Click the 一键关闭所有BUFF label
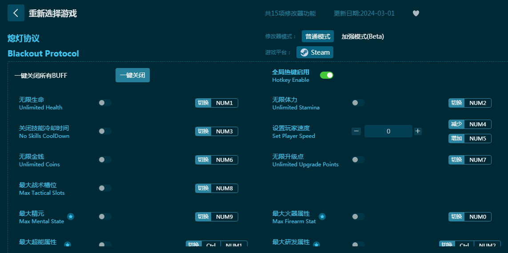The width and height of the screenshot is (508, 253). tap(41, 76)
